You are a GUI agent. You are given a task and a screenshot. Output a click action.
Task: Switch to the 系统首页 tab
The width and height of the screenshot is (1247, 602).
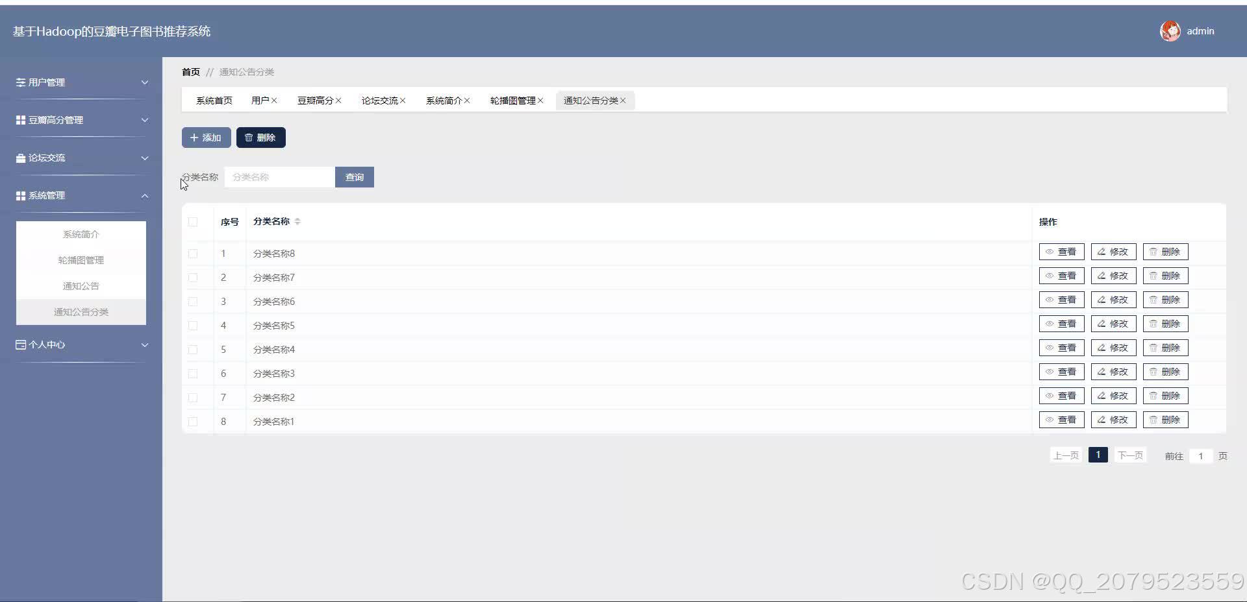click(x=214, y=100)
